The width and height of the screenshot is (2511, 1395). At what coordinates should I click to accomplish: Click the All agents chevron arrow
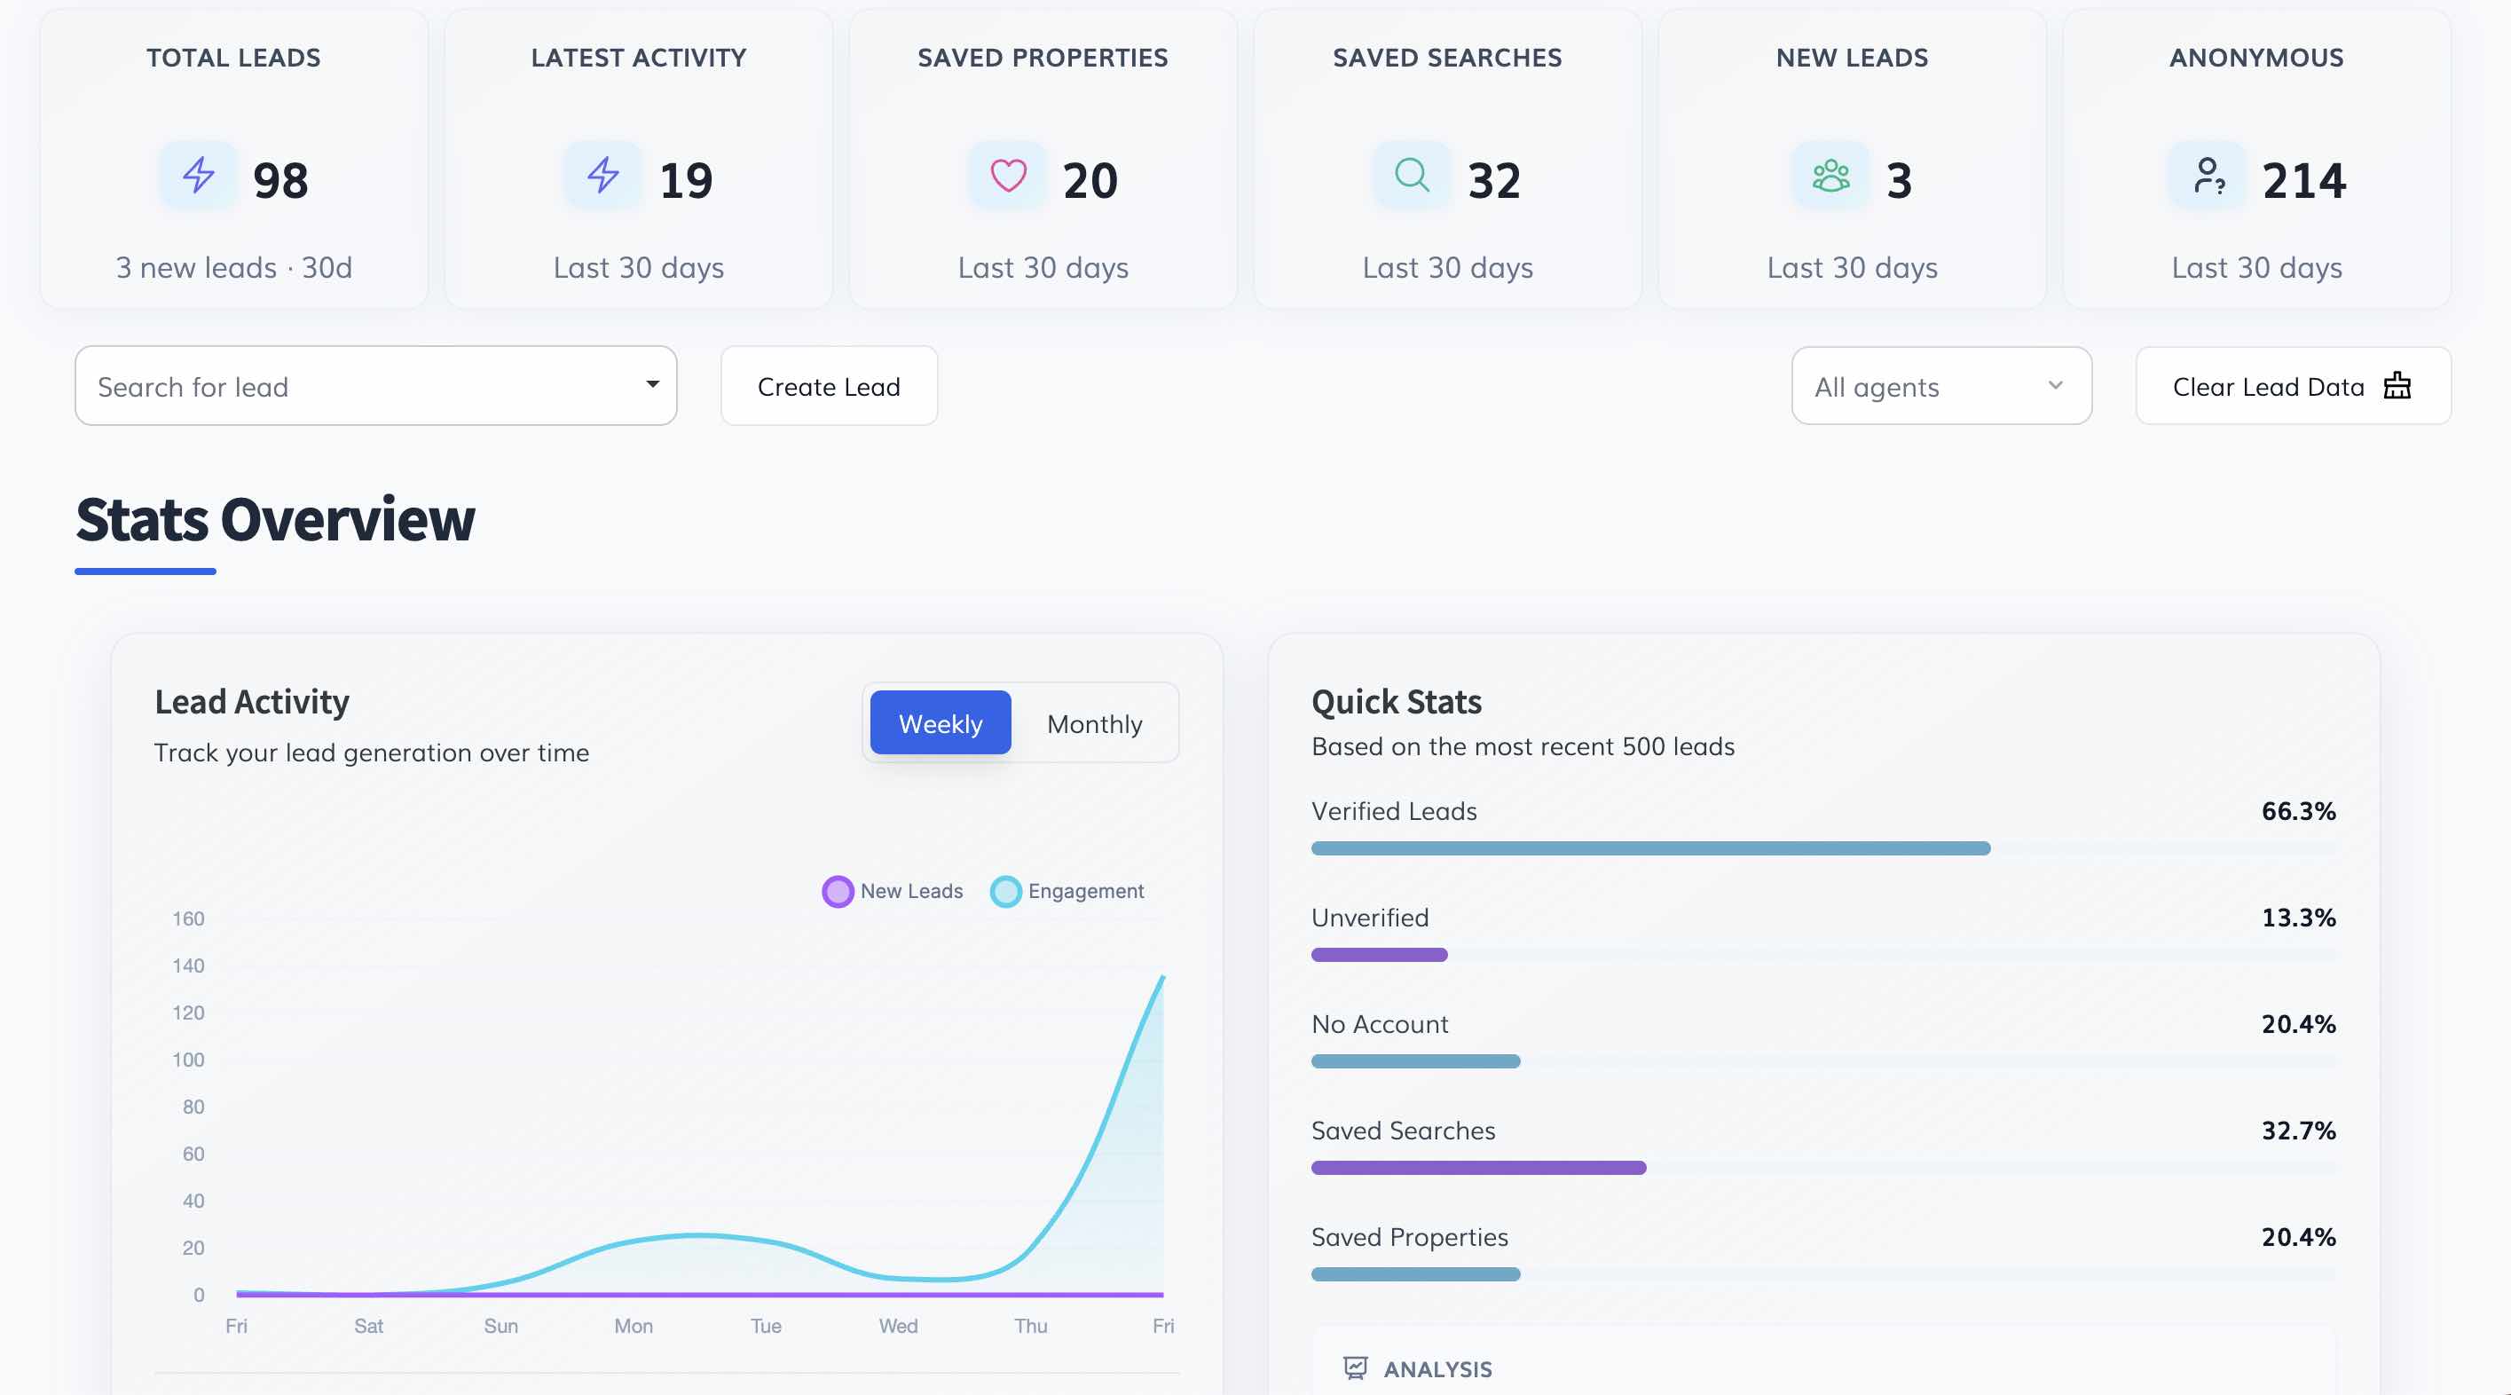2055,385
